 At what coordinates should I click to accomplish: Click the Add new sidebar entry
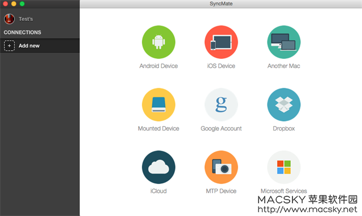40,46
